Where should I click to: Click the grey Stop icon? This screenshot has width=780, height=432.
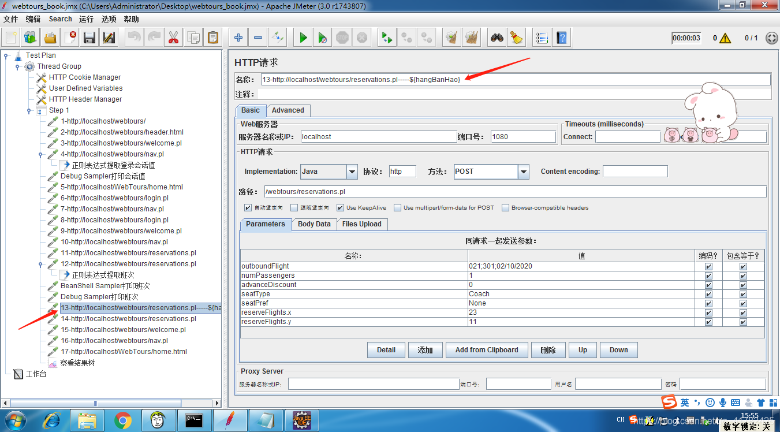342,38
